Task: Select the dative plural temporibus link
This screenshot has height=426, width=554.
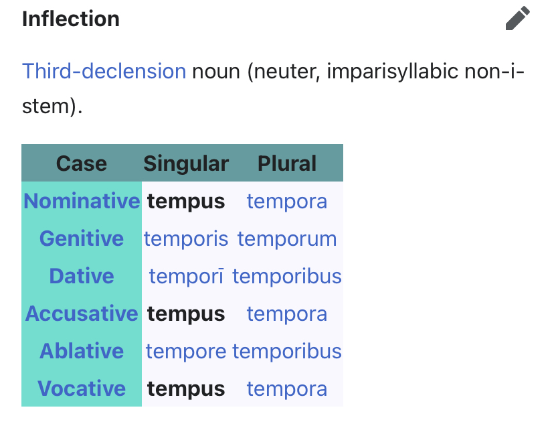Action: (287, 277)
